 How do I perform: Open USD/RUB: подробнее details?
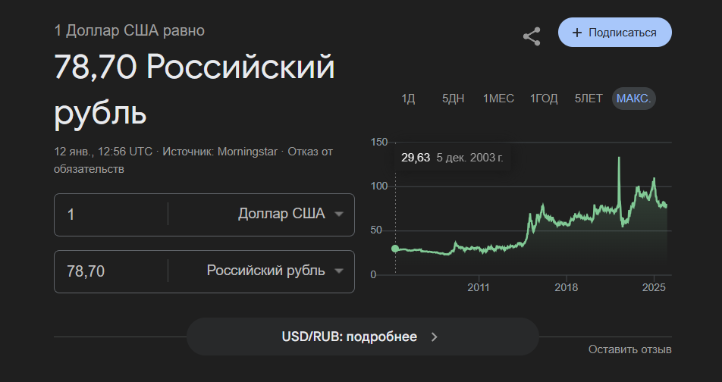pos(362,337)
